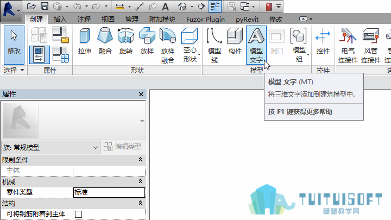Image resolution: width=391 pixels, height=220 pixels.
Task: Go to the 管理 ribbon tab
Action: pyautogui.click(x=132, y=19)
